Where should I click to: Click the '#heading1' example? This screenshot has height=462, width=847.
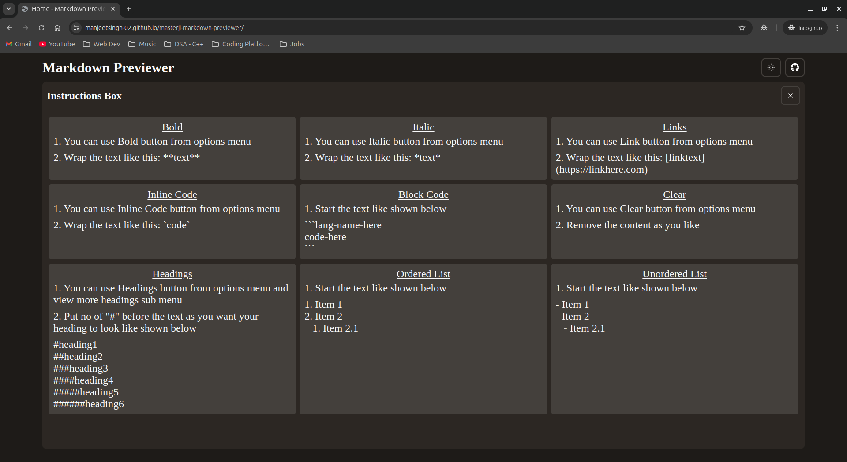tap(75, 344)
